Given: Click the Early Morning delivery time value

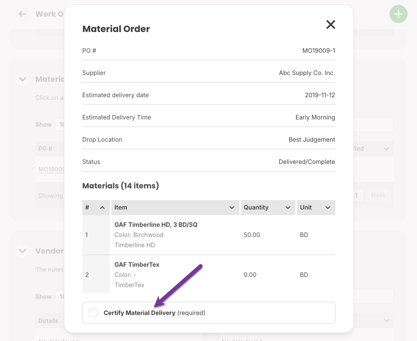Looking at the screenshot, I should 315,118.
